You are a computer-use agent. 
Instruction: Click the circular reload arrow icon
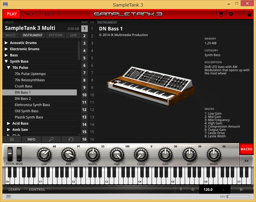click(71, 139)
